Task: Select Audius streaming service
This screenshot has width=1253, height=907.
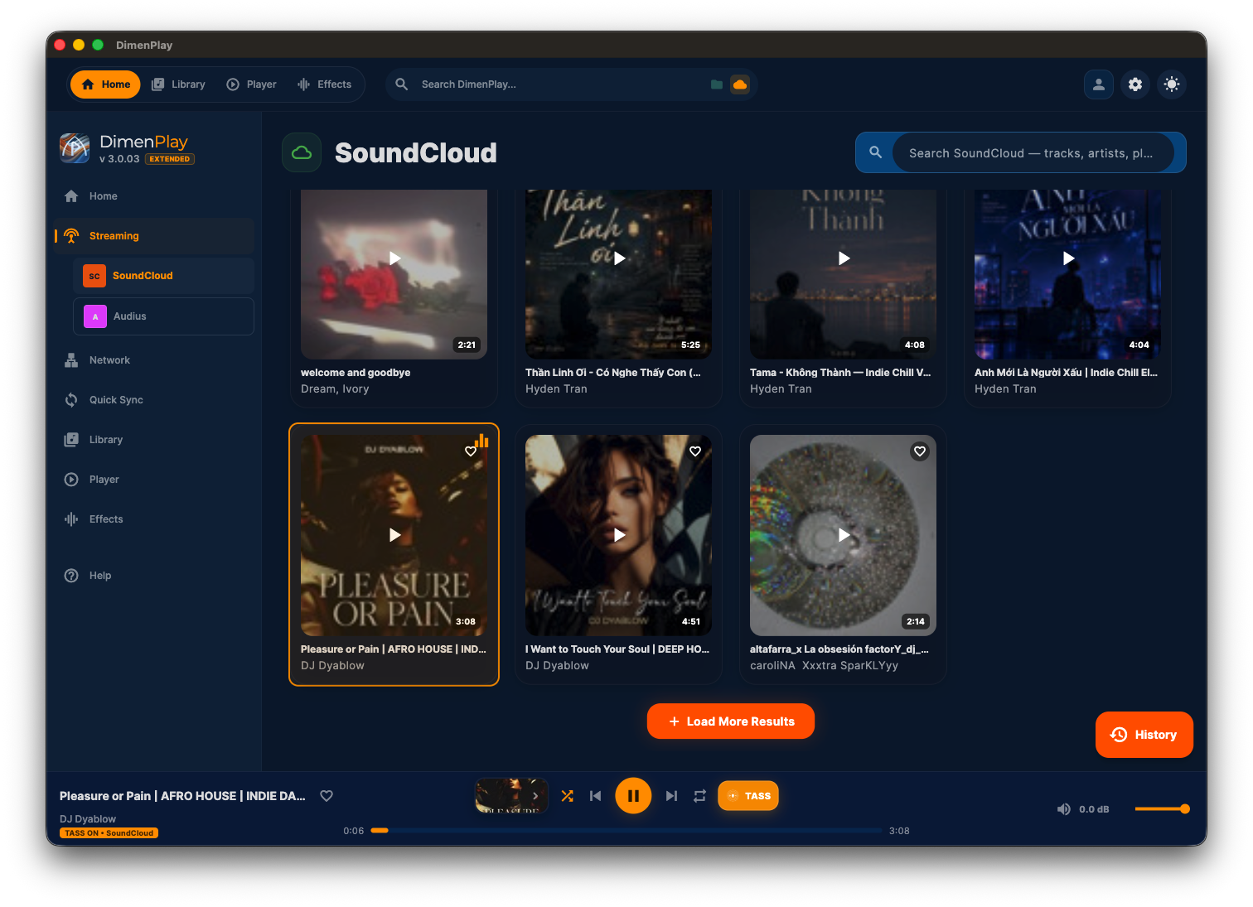Action: point(163,316)
